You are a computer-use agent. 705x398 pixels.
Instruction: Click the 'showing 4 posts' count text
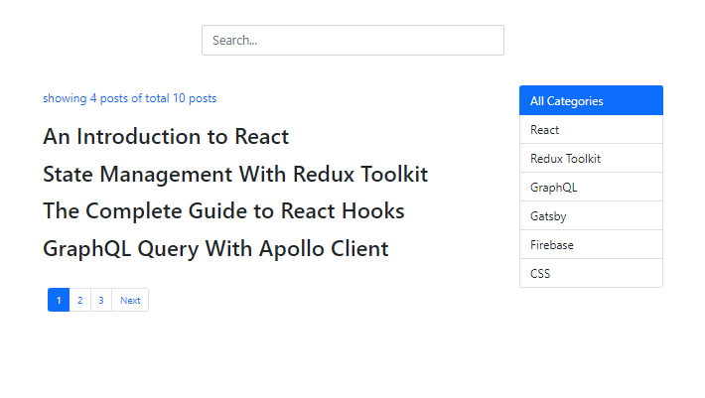(129, 98)
